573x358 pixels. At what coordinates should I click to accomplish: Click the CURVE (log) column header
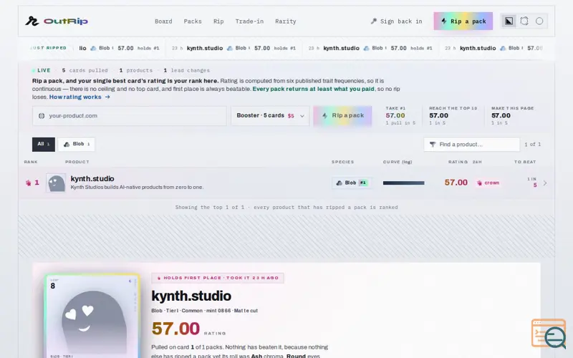click(398, 162)
